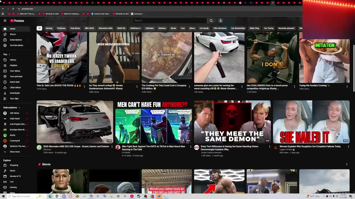Open ABC News subscription channel

(15, 113)
